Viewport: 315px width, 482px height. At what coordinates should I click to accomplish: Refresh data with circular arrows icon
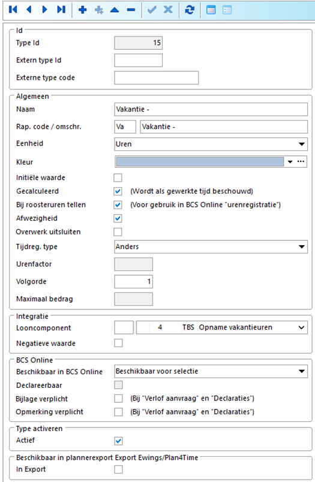coord(190,10)
